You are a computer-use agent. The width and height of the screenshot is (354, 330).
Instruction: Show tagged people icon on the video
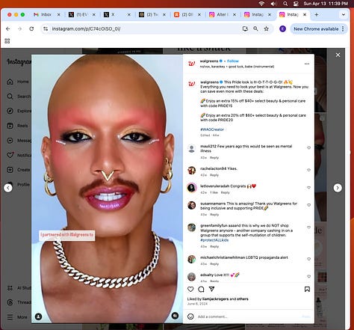(39, 317)
